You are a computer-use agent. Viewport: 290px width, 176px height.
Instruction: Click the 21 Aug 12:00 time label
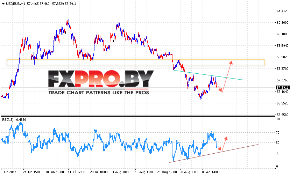(x=167, y=172)
